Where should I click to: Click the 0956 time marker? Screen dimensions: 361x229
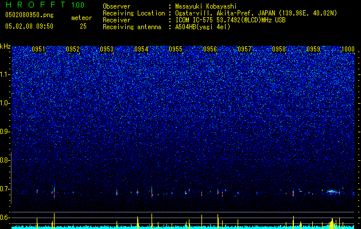click(x=210, y=49)
